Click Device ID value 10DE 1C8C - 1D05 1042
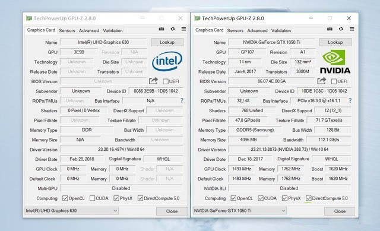This screenshot has height=231, width=380. point(324,91)
